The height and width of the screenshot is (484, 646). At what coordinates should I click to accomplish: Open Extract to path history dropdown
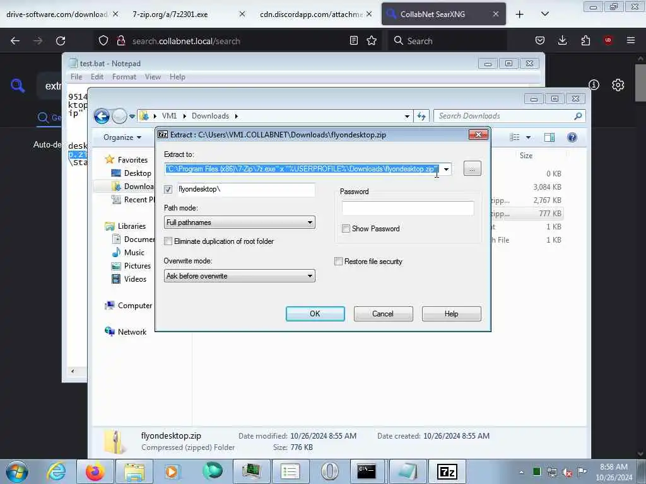[446, 169]
